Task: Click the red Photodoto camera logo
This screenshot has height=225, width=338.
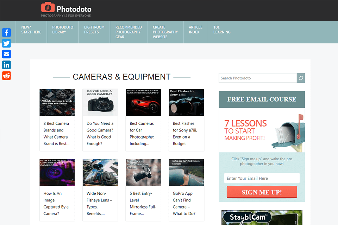Action: (x=48, y=7)
